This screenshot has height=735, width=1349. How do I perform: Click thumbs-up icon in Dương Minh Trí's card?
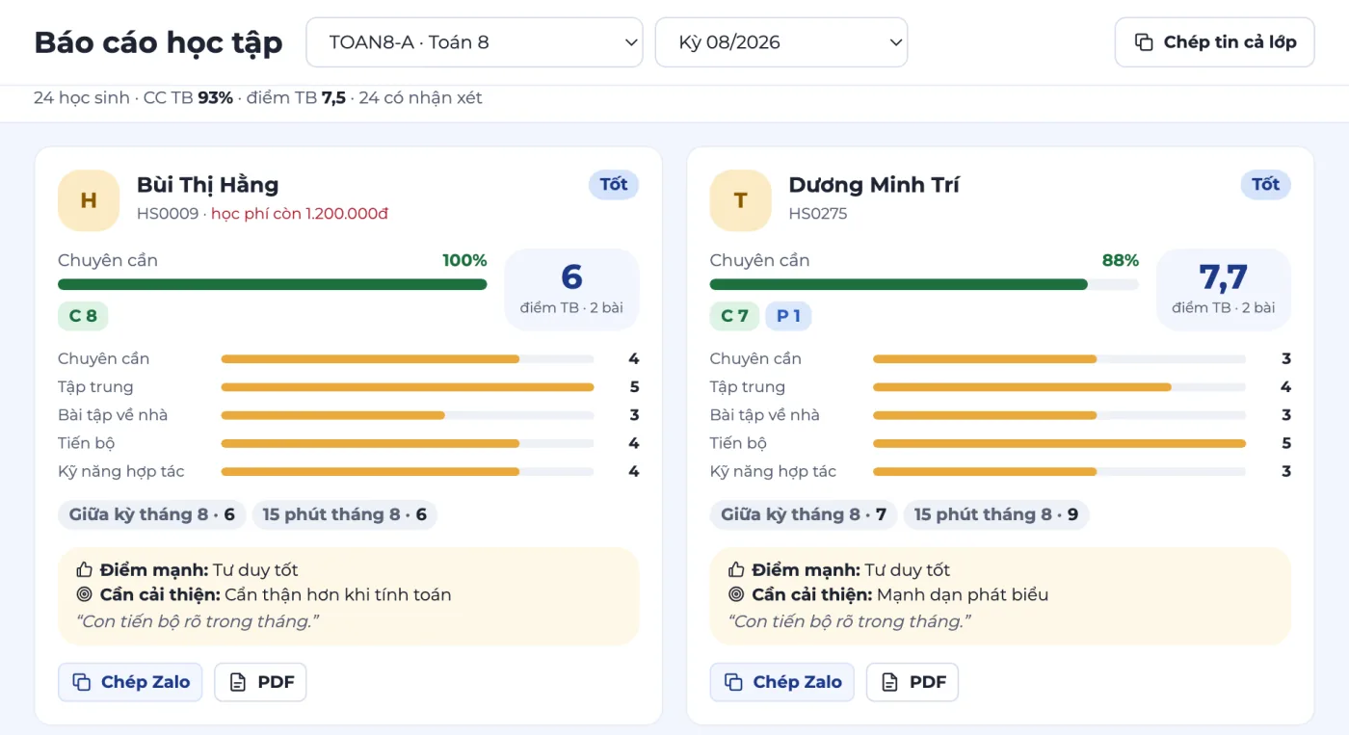[737, 569]
